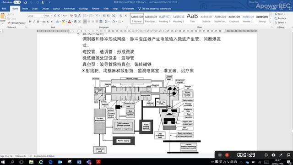The height and width of the screenshot is (165, 293).
Task: Apply superscript formatting
Action: 52,22
